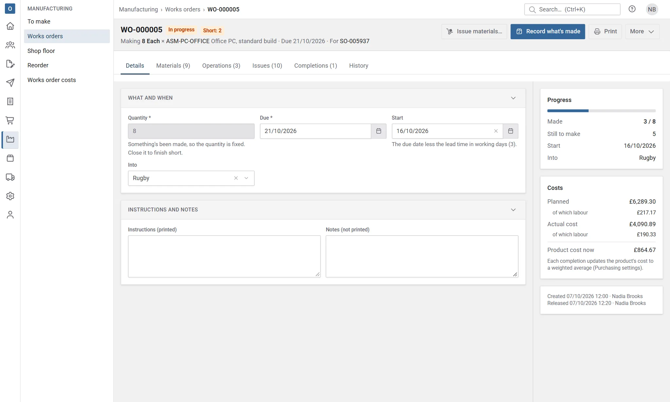Switch to the Materials (9) tab
This screenshot has width=670, height=402.
coord(173,66)
